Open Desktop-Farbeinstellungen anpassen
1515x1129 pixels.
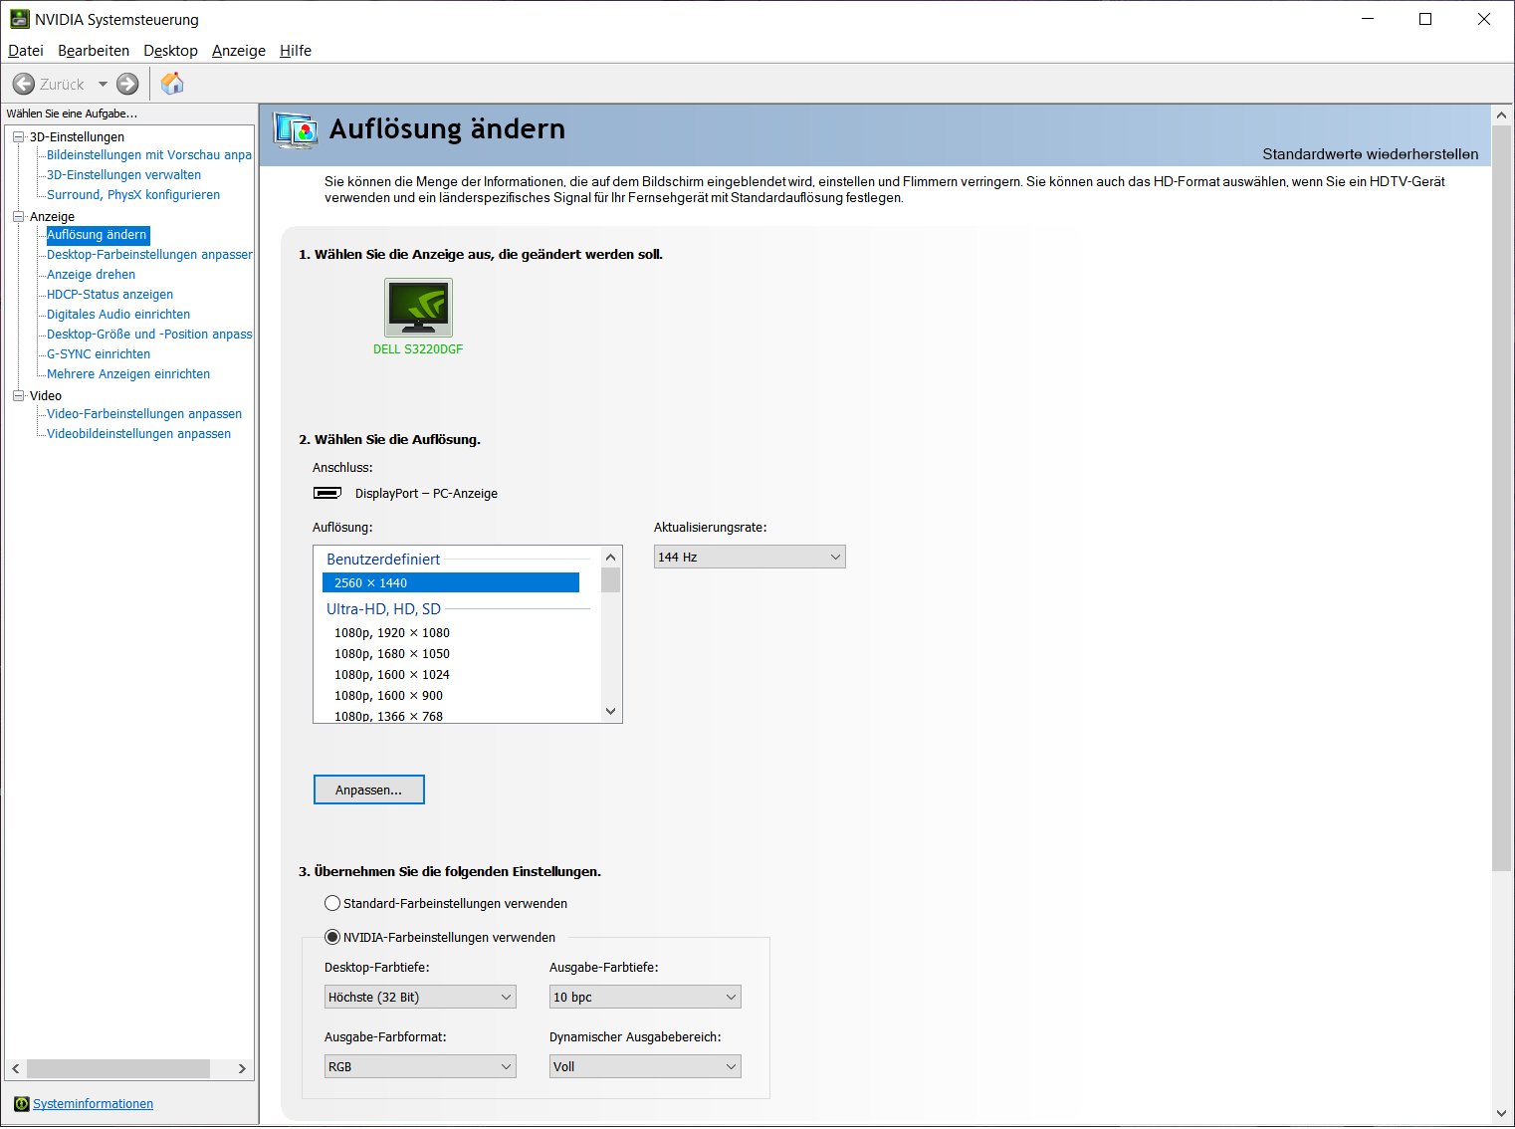tap(149, 255)
